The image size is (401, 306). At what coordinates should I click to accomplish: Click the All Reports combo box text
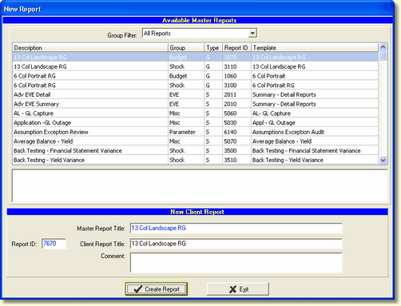(157, 34)
